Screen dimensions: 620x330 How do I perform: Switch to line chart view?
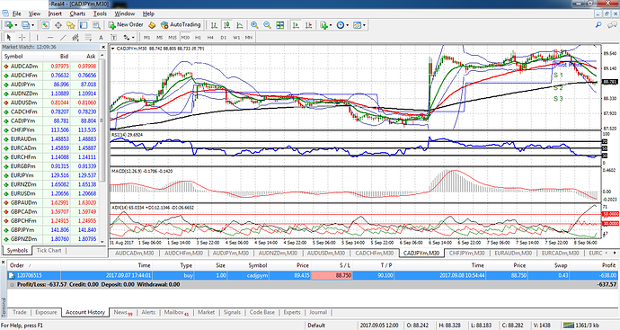point(240,25)
